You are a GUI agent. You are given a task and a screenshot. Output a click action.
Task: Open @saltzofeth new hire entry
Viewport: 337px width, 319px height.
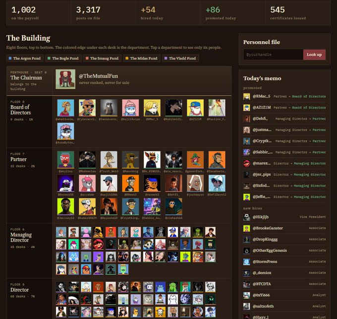(284, 306)
